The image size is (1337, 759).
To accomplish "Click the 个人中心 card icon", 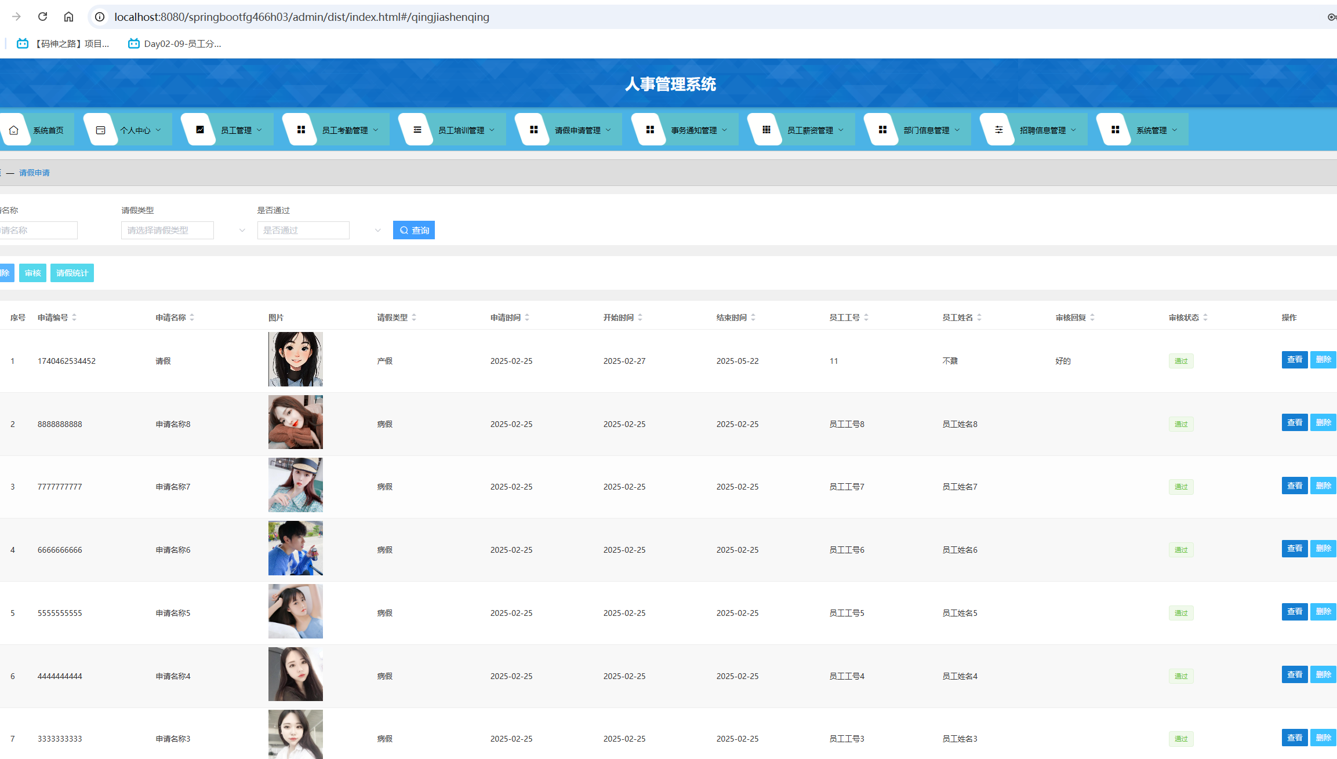I will tap(100, 130).
